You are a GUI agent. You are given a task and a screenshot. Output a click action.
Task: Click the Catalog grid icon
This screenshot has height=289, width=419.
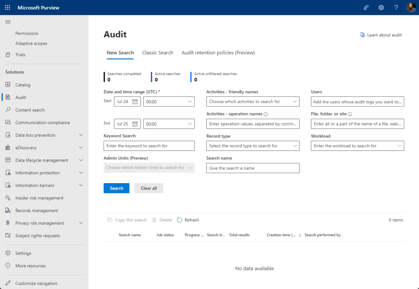[x=8, y=85]
